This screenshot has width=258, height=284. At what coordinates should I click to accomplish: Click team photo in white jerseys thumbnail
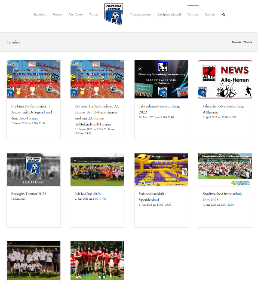tap(34, 260)
